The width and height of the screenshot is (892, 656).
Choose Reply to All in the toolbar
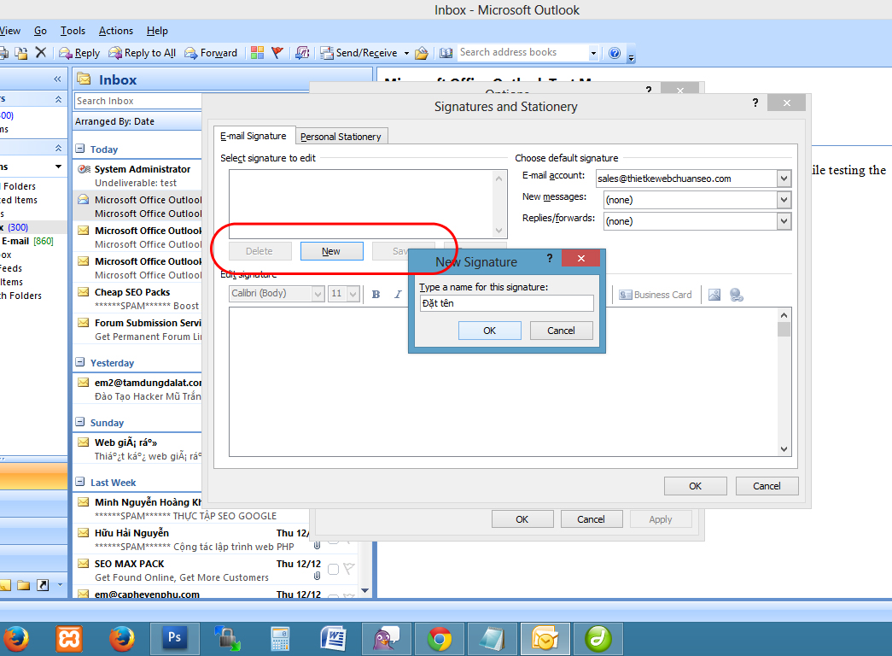[143, 53]
